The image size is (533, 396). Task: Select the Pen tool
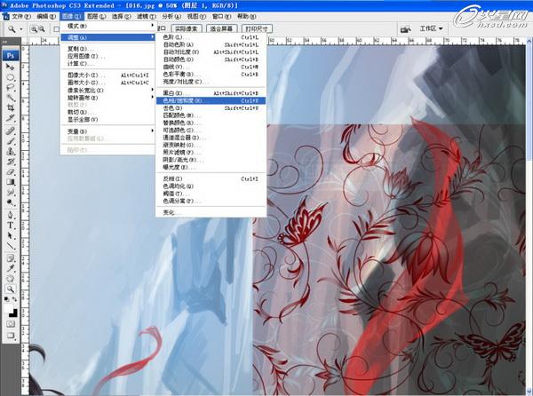(x=10, y=215)
